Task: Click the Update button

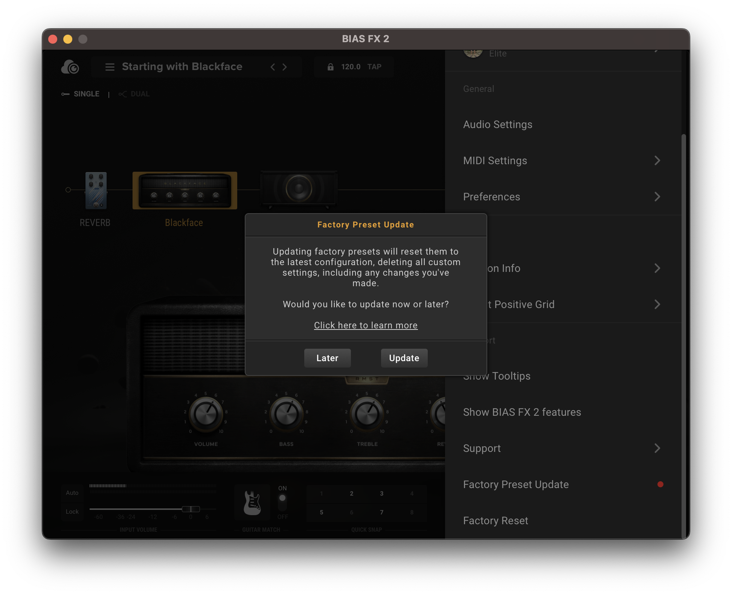Action: pyautogui.click(x=404, y=358)
